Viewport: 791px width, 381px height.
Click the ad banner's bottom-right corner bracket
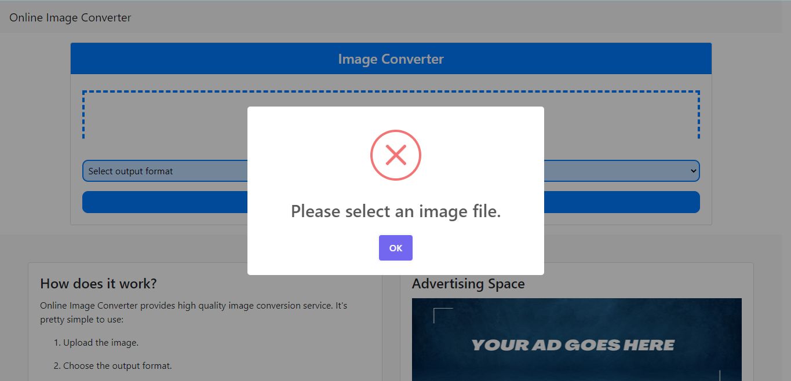point(720,375)
